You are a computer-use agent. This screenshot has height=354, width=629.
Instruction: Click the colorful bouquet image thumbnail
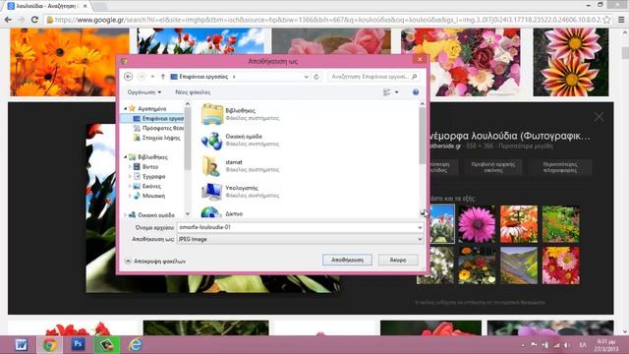tap(461, 62)
